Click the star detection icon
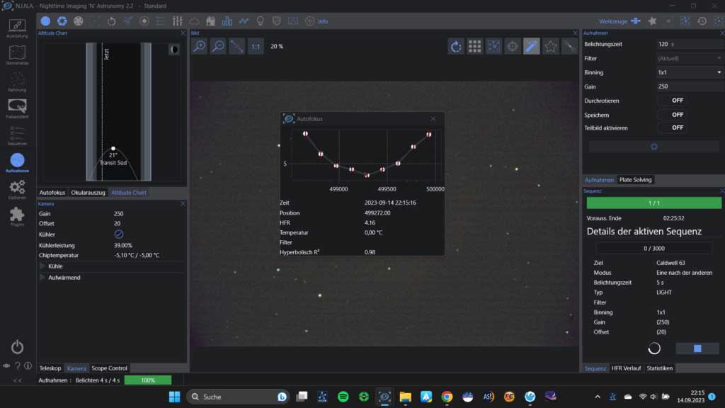Viewport: 725px width, 408px height. [x=550, y=46]
